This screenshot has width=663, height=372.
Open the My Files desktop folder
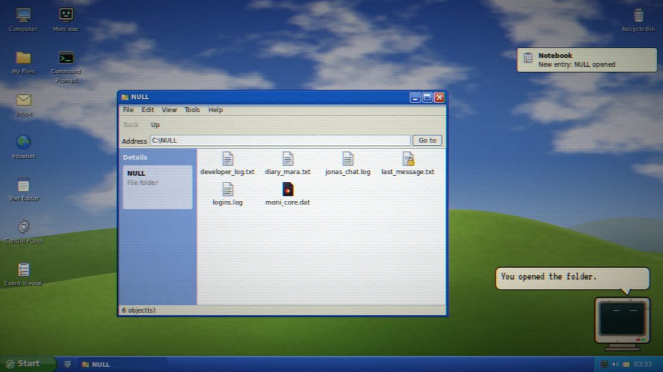(23, 63)
